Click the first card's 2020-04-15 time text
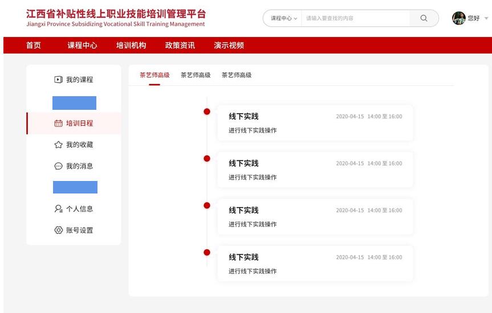492x313 pixels. point(369,117)
